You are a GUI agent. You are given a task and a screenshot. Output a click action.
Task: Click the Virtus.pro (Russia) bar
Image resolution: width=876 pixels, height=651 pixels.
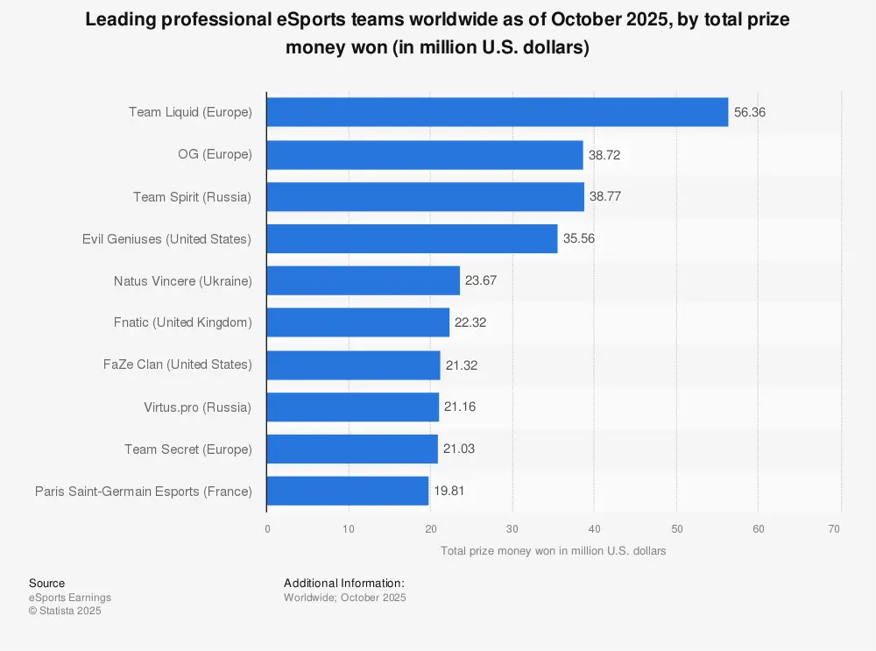[352, 407]
